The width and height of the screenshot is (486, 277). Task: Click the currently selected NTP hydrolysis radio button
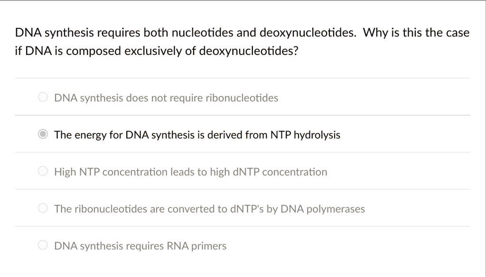43,134
